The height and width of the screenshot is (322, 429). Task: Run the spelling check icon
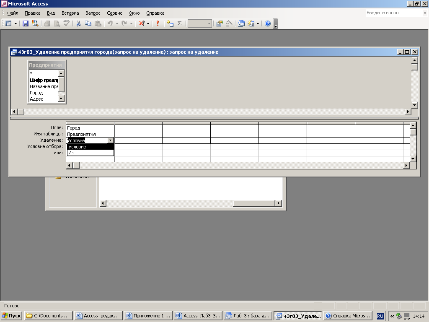click(x=67, y=23)
